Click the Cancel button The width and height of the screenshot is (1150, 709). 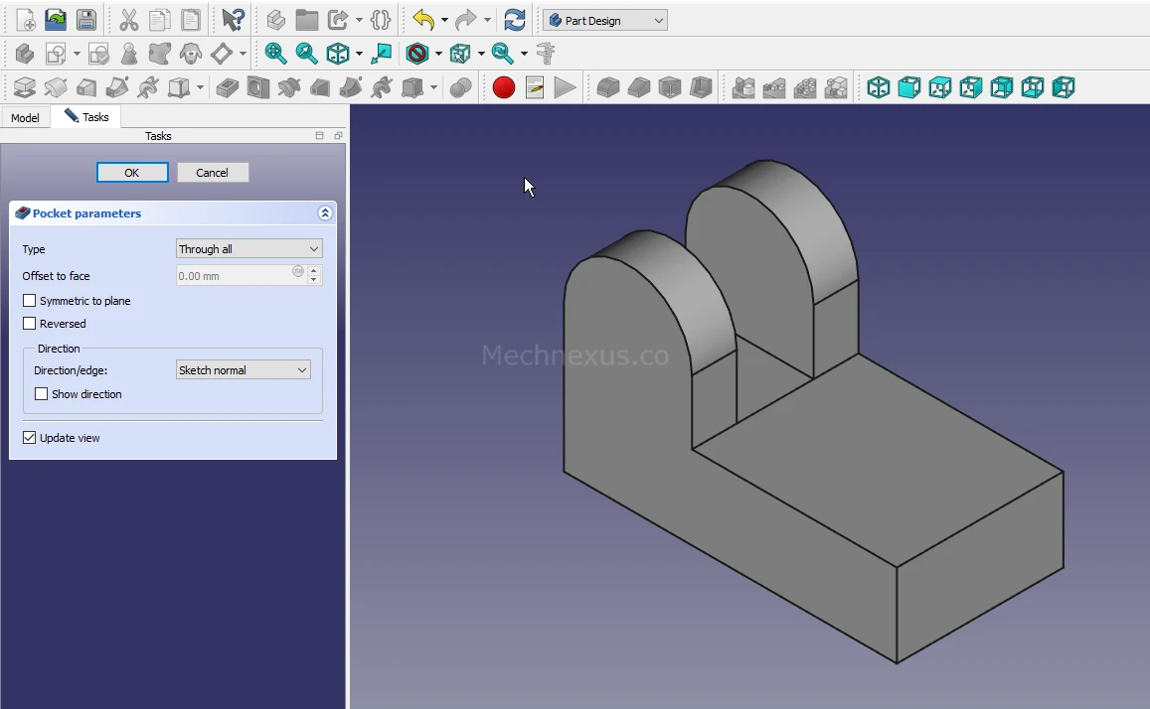click(212, 173)
